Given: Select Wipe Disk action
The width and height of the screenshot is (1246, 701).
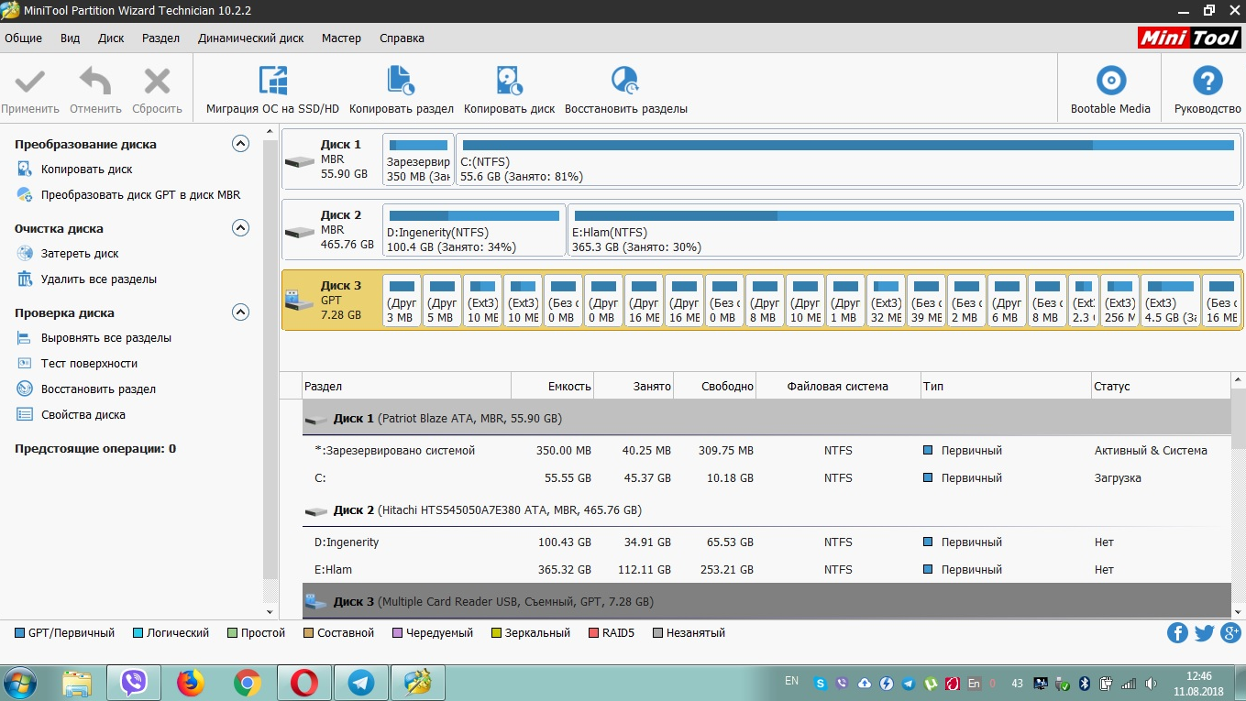Looking at the screenshot, I should pos(80,254).
